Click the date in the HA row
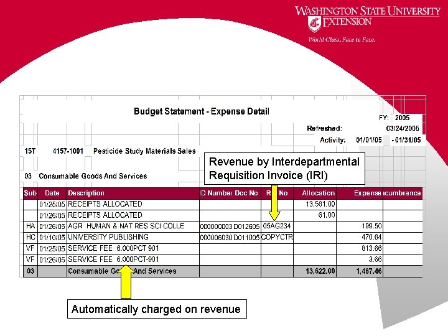This screenshot has width=448, height=336. pos(52,226)
